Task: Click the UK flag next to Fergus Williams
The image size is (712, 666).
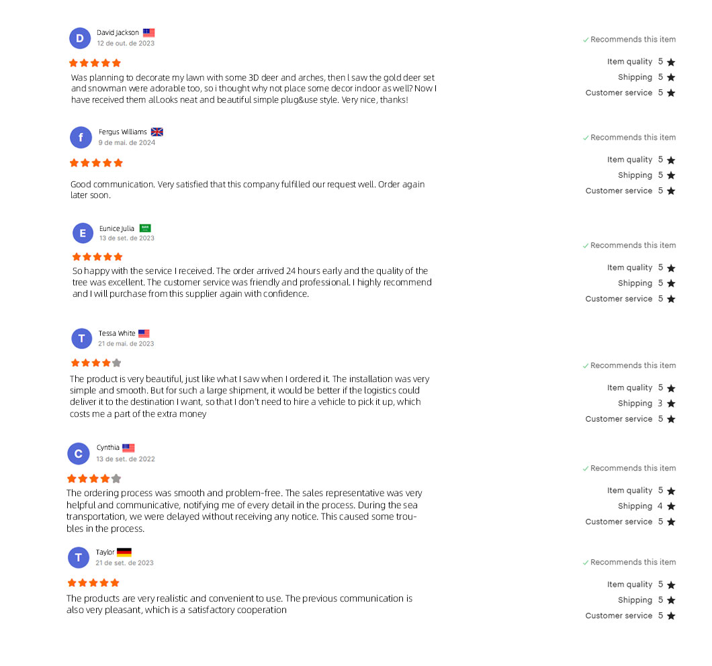Action: [x=157, y=132]
